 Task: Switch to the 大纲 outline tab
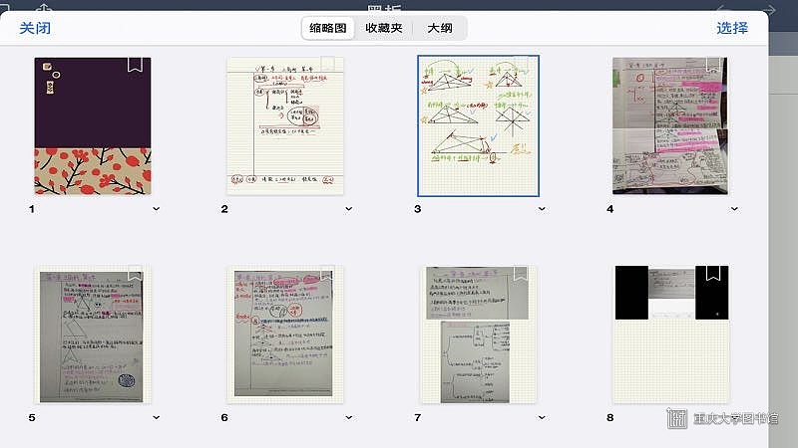click(x=439, y=28)
